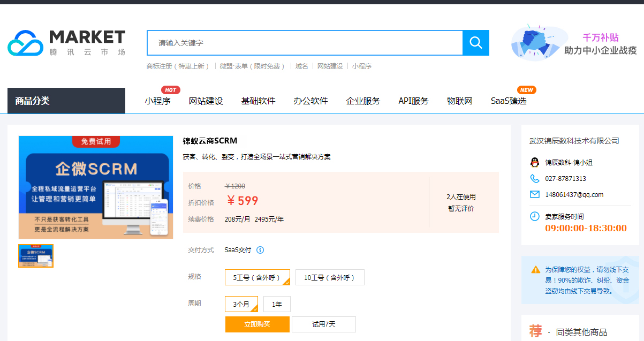Viewport: 644px width, 341px height.
Task: Click the seller name 武汉锦辰数科技术有限公司
Action: 574,141
